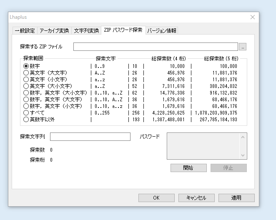This screenshot has width=276, height=220.
Task: Switch to the 一般設定 tab
Action: pos(25,31)
